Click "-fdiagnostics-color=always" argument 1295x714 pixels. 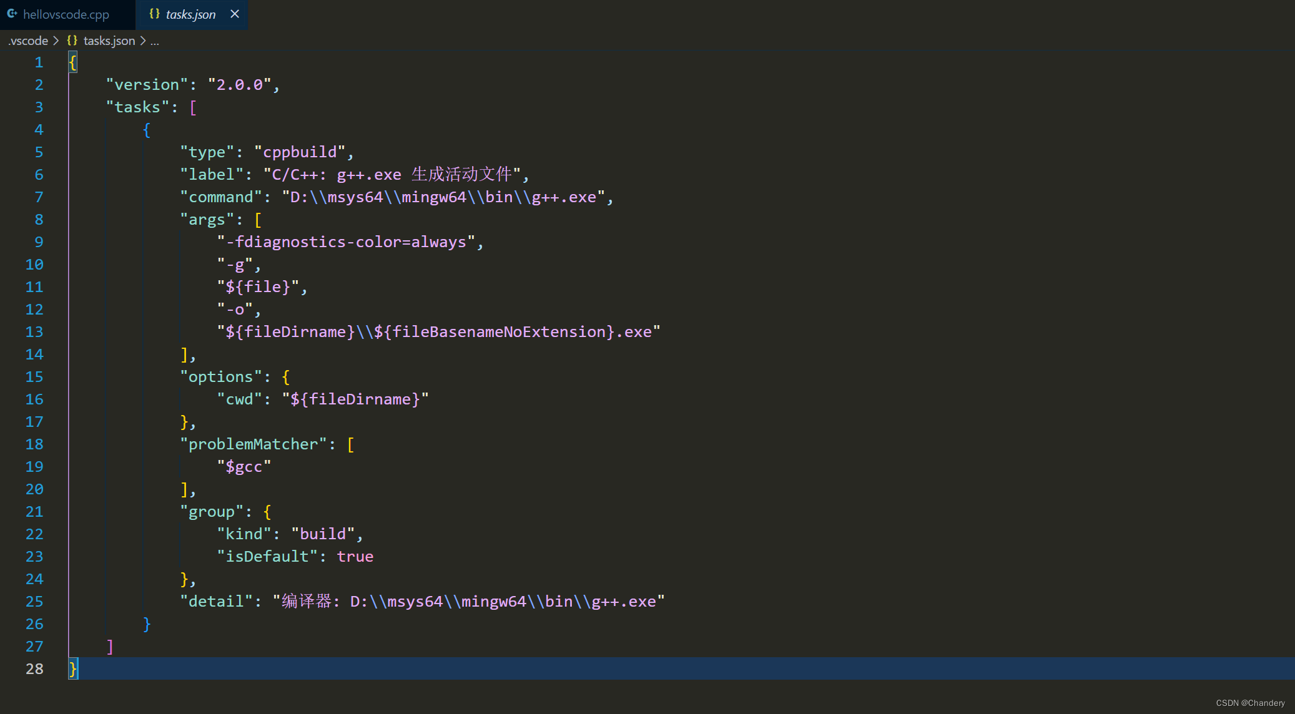click(346, 242)
